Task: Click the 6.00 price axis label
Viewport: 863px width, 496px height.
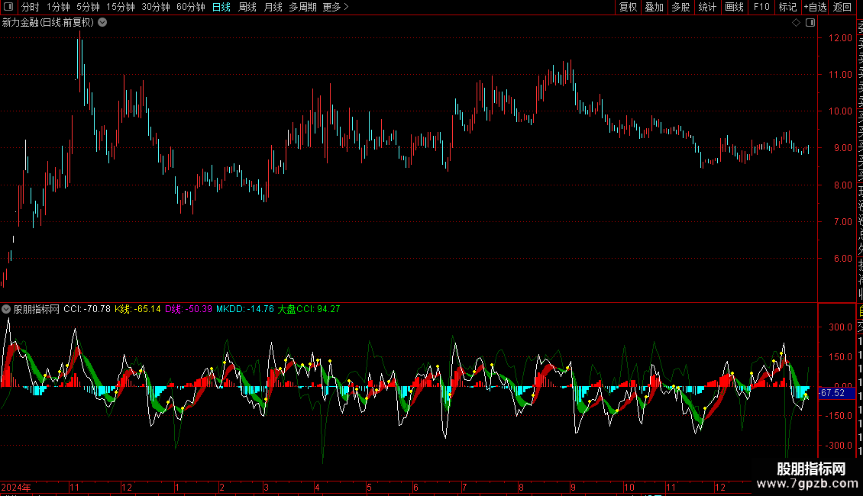Action: tap(842, 259)
